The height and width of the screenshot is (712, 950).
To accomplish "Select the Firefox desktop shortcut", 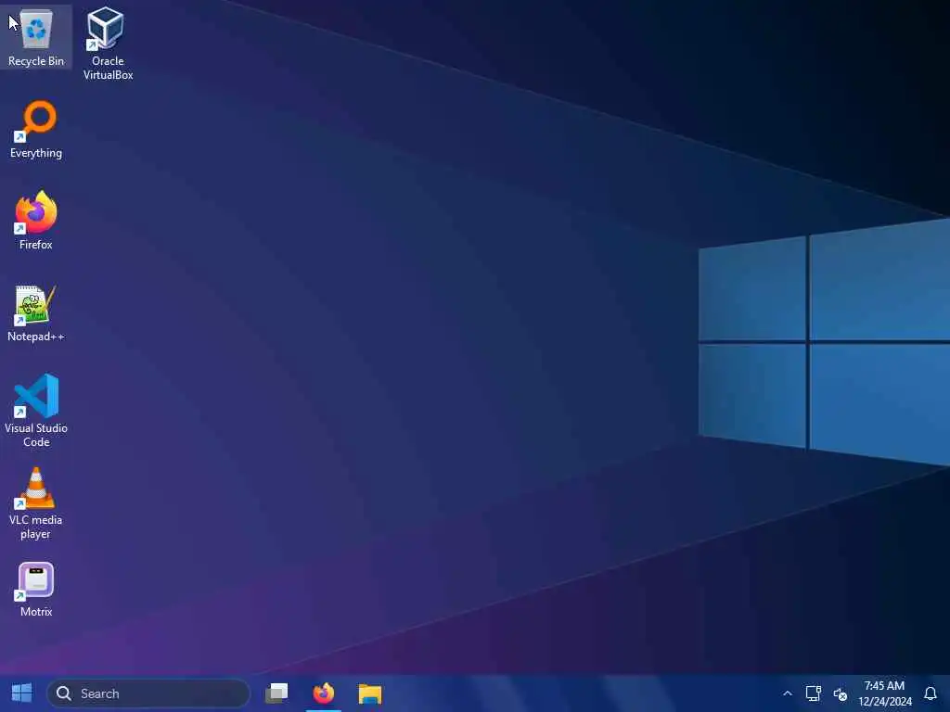I will click(x=36, y=221).
